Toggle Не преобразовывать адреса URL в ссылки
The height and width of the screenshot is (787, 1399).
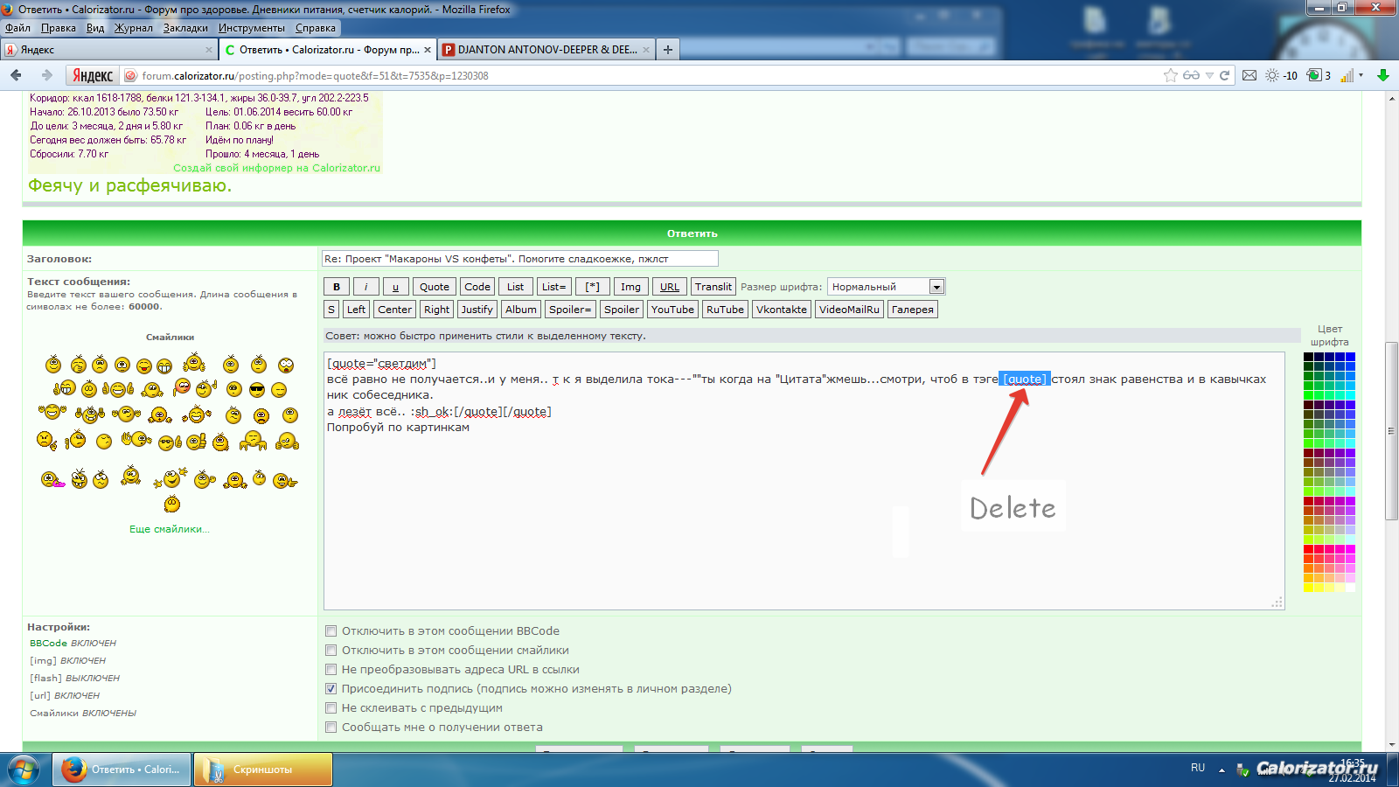pyautogui.click(x=331, y=670)
